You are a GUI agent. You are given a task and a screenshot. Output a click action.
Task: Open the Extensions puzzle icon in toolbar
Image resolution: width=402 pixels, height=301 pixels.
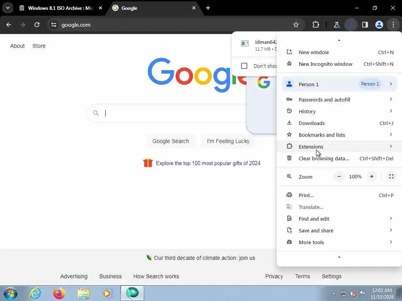(x=316, y=25)
